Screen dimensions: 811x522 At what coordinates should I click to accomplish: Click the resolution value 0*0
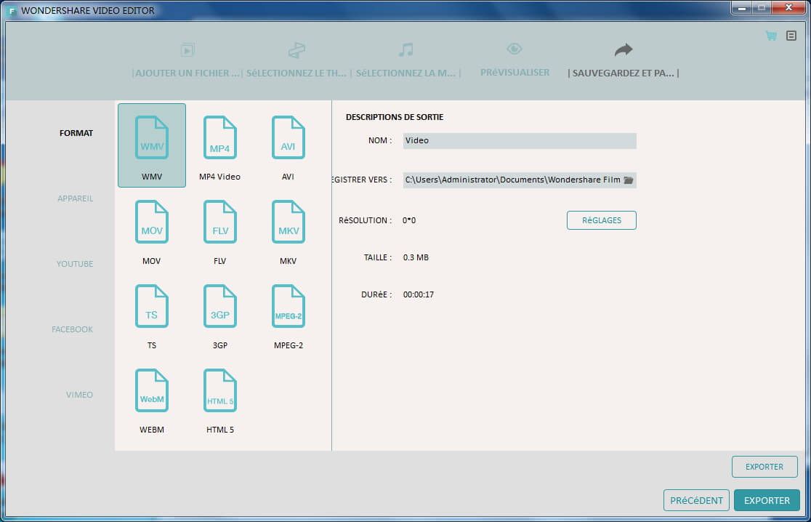(x=409, y=220)
